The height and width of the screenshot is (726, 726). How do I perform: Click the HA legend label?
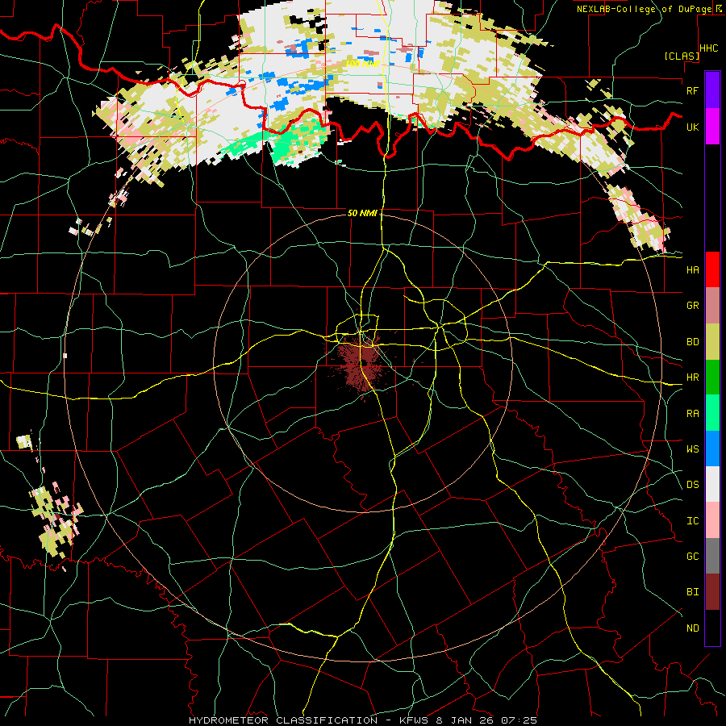click(692, 269)
